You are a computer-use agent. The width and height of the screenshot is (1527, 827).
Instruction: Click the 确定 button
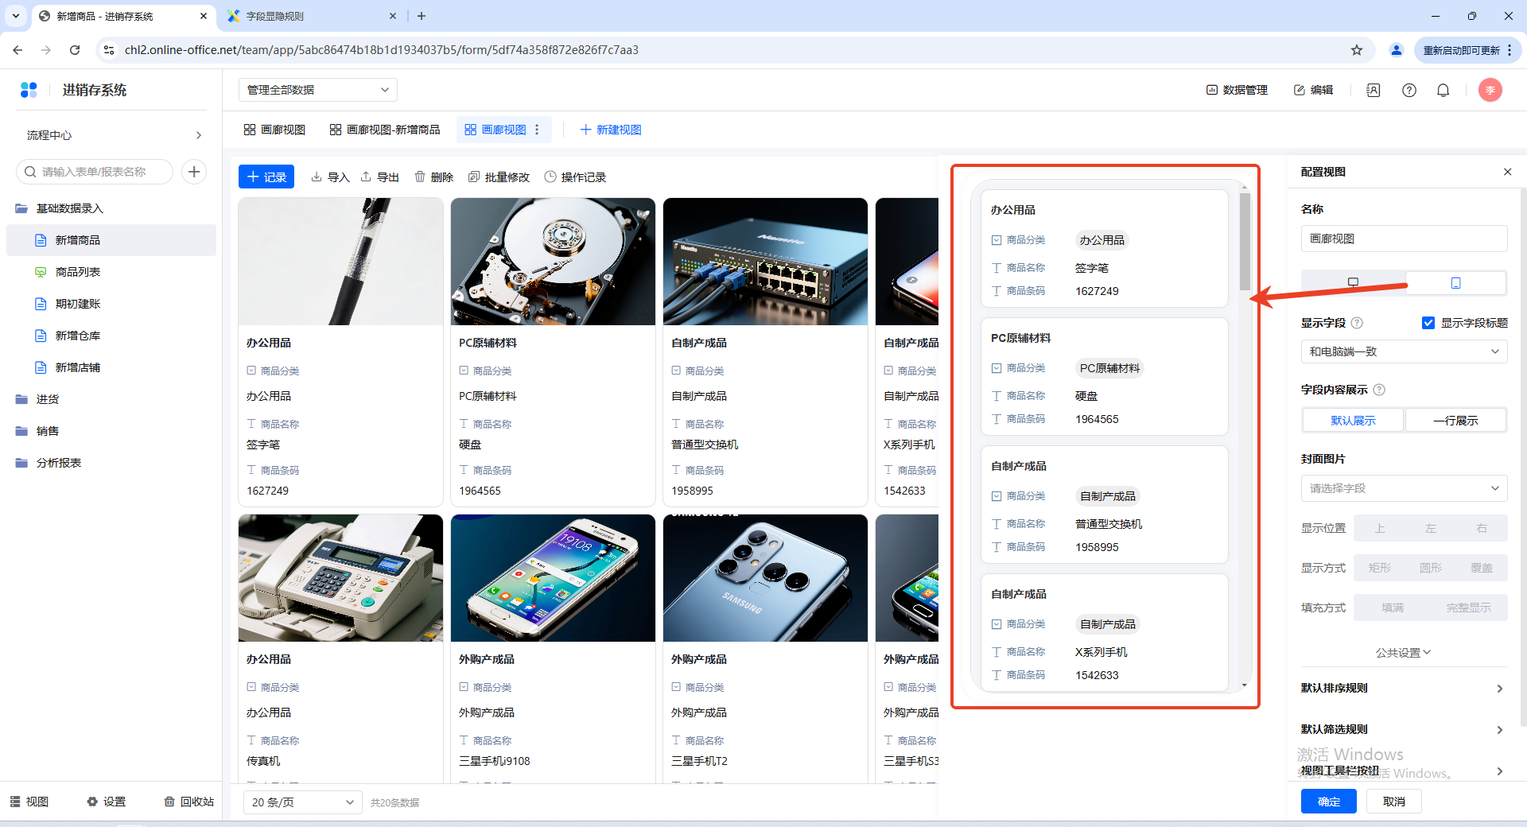[1328, 802]
